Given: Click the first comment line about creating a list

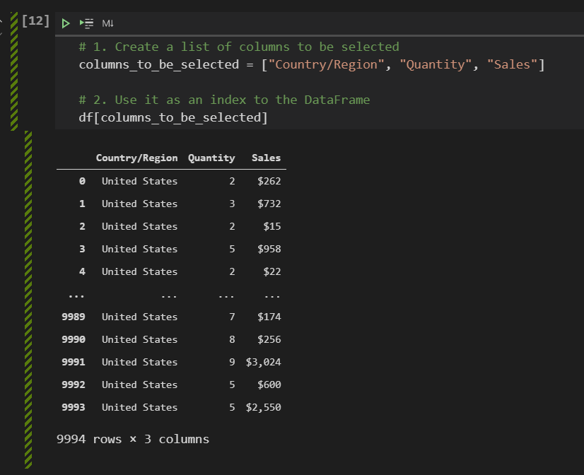Looking at the screenshot, I should tap(239, 47).
